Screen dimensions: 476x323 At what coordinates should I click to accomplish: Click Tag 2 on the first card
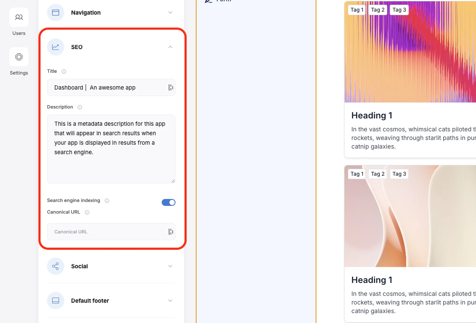(x=378, y=10)
